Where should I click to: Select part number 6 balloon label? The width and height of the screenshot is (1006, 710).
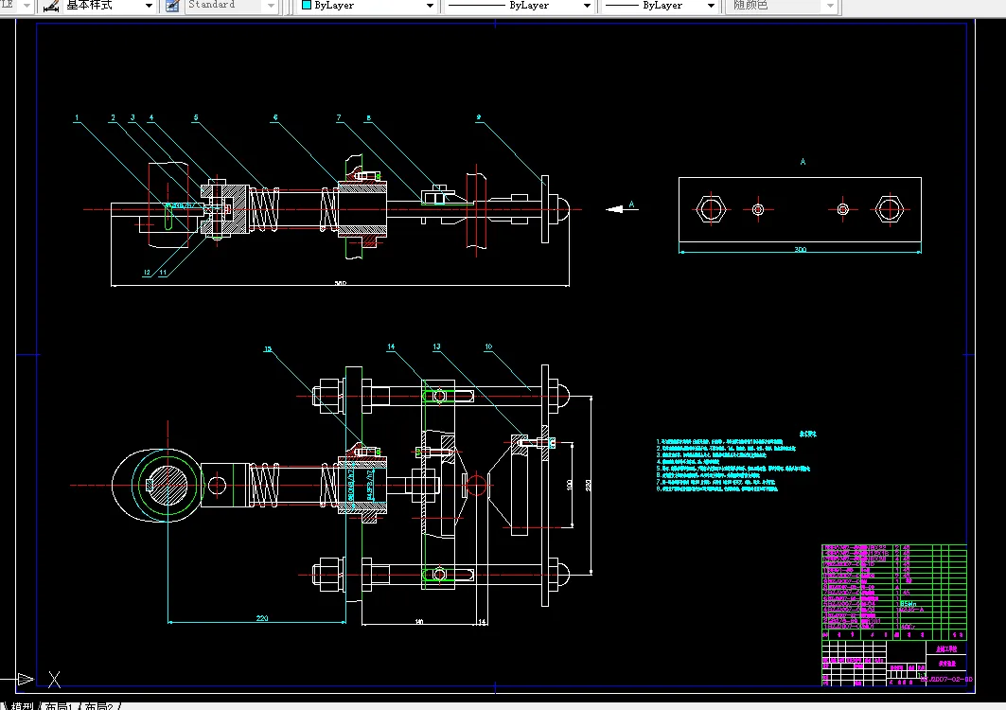275,117
